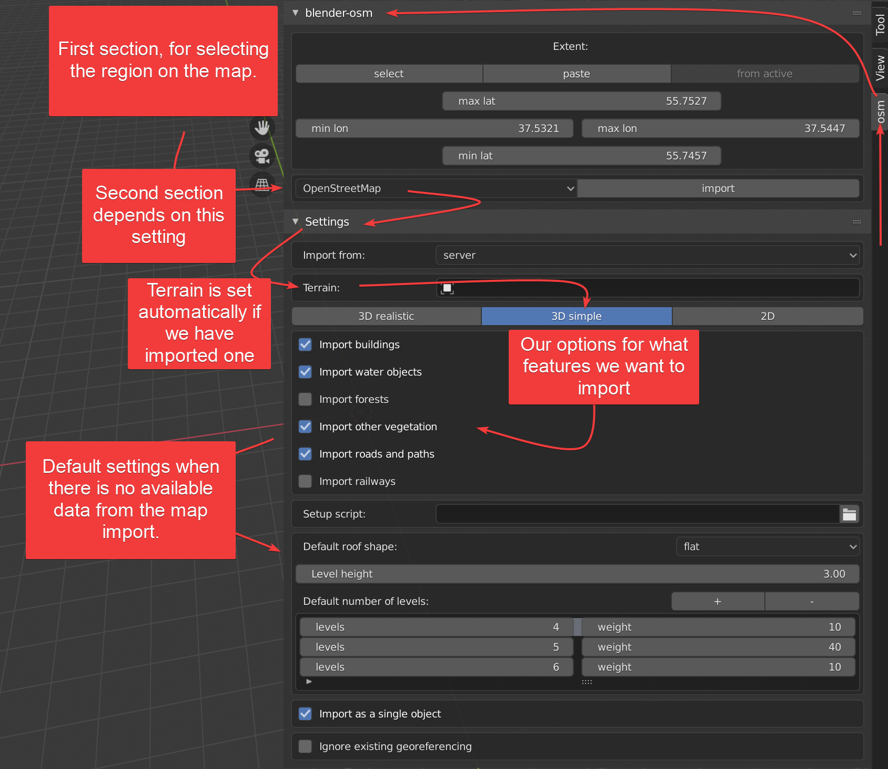Open the Import from server dropdown
Screen dimensions: 888x769
point(647,255)
